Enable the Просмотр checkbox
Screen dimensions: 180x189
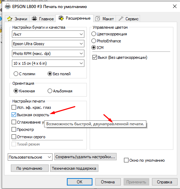coord(14,129)
